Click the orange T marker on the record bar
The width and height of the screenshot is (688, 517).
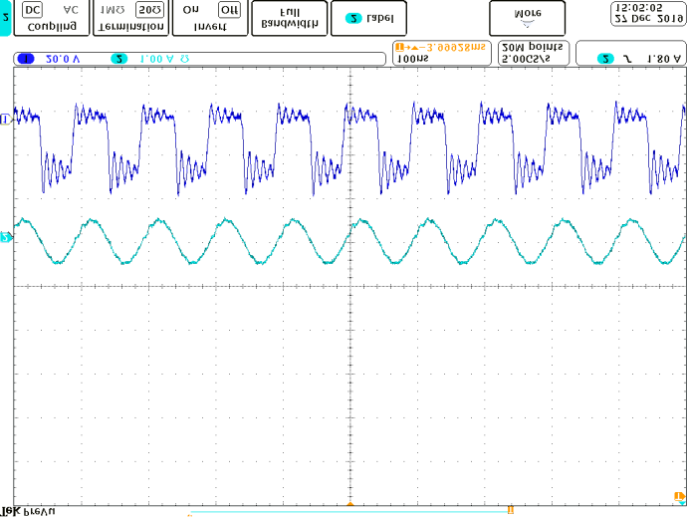(x=510, y=509)
